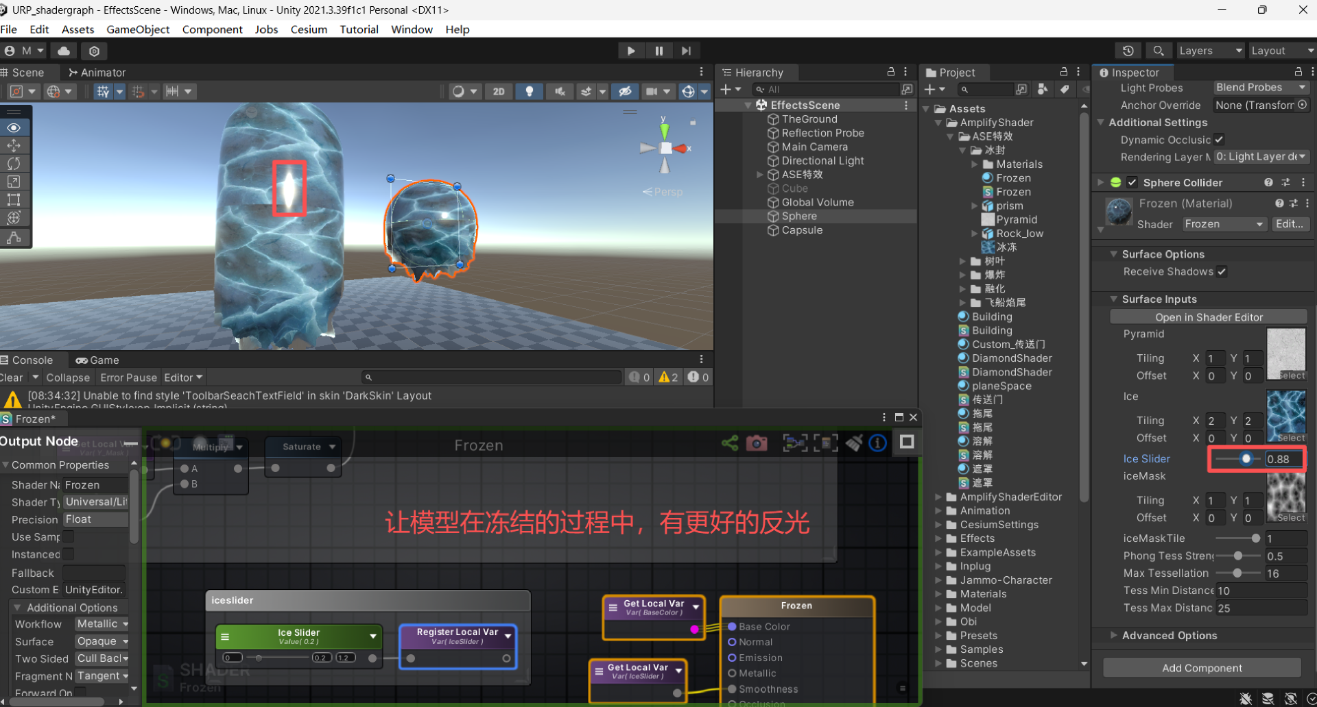
Task: Click the Share icon in Frozen shader editor
Action: 730,443
